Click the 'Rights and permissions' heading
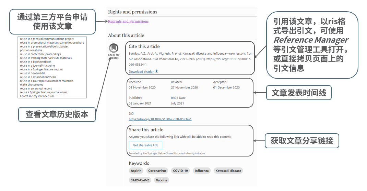367x191 pixels. (x=132, y=12)
